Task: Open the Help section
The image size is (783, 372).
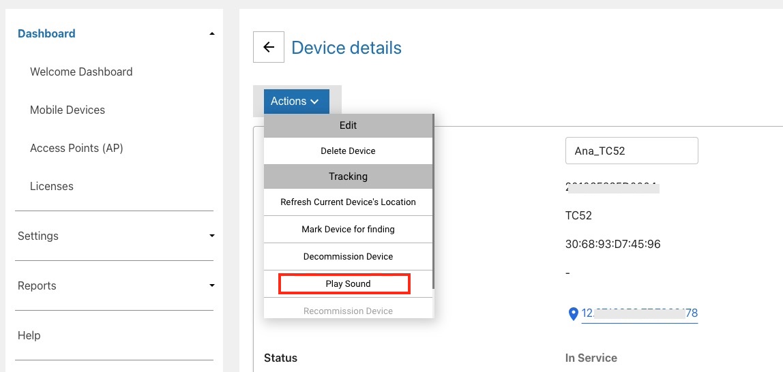Action: click(29, 335)
